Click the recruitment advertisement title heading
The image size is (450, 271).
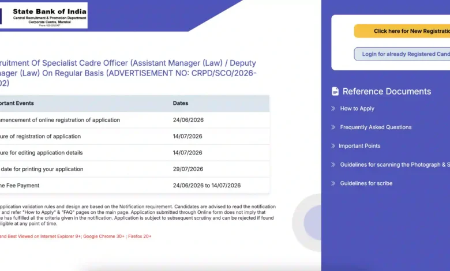point(128,73)
